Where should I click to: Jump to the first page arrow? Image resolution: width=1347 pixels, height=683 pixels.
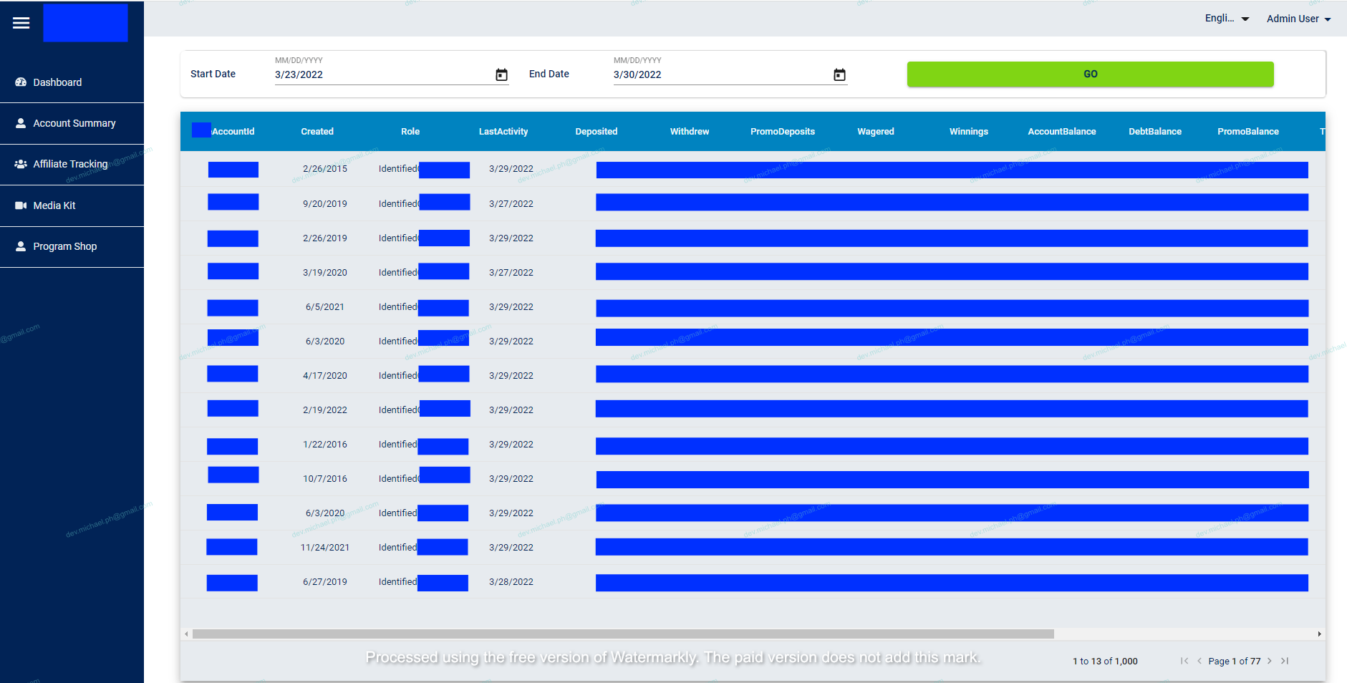point(1184,661)
